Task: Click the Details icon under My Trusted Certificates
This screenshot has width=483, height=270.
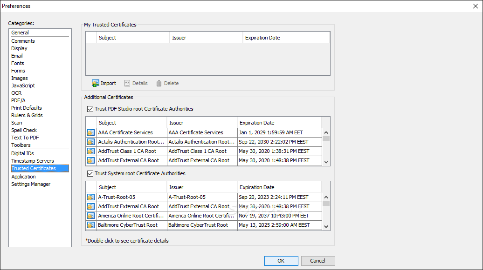Action: pyautogui.click(x=127, y=83)
